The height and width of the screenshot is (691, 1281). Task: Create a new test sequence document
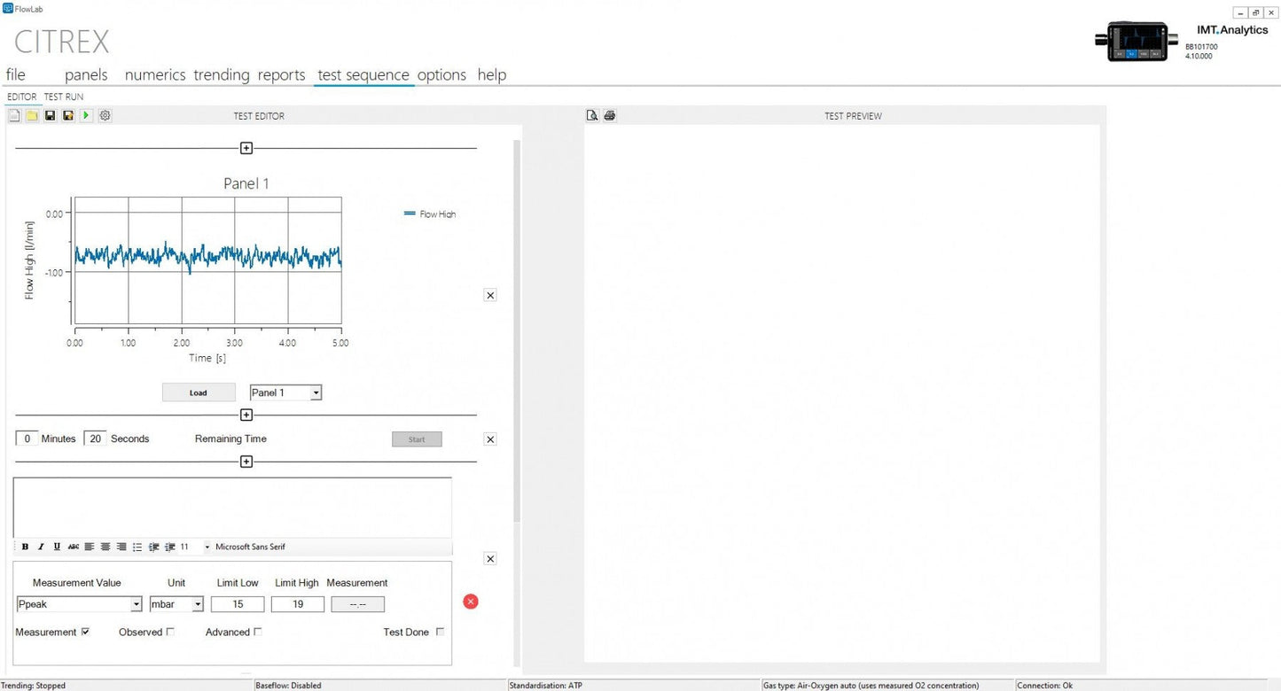point(14,115)
